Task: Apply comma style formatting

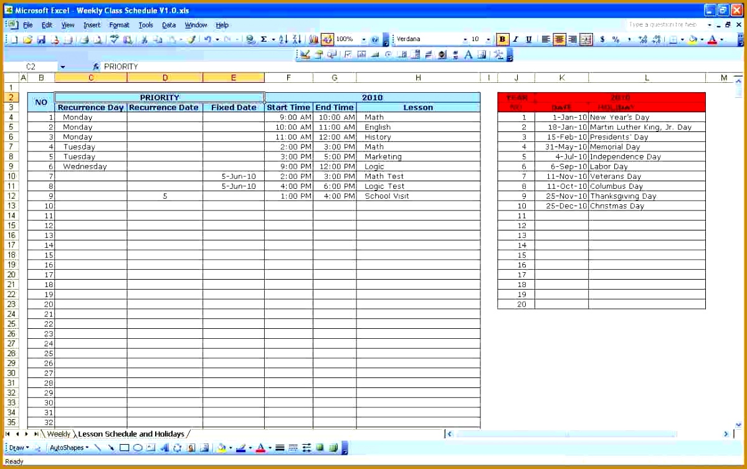Action: coord(629,39)
